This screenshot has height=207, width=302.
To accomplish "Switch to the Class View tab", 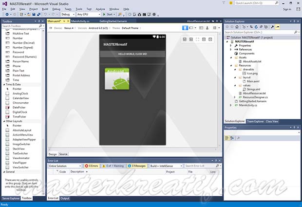I will coord(272,121).
